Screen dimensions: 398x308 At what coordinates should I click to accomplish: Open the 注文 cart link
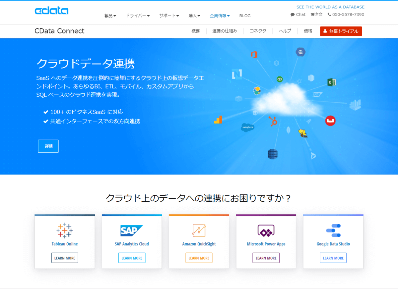pyautogui.click(x=316, y=15)
